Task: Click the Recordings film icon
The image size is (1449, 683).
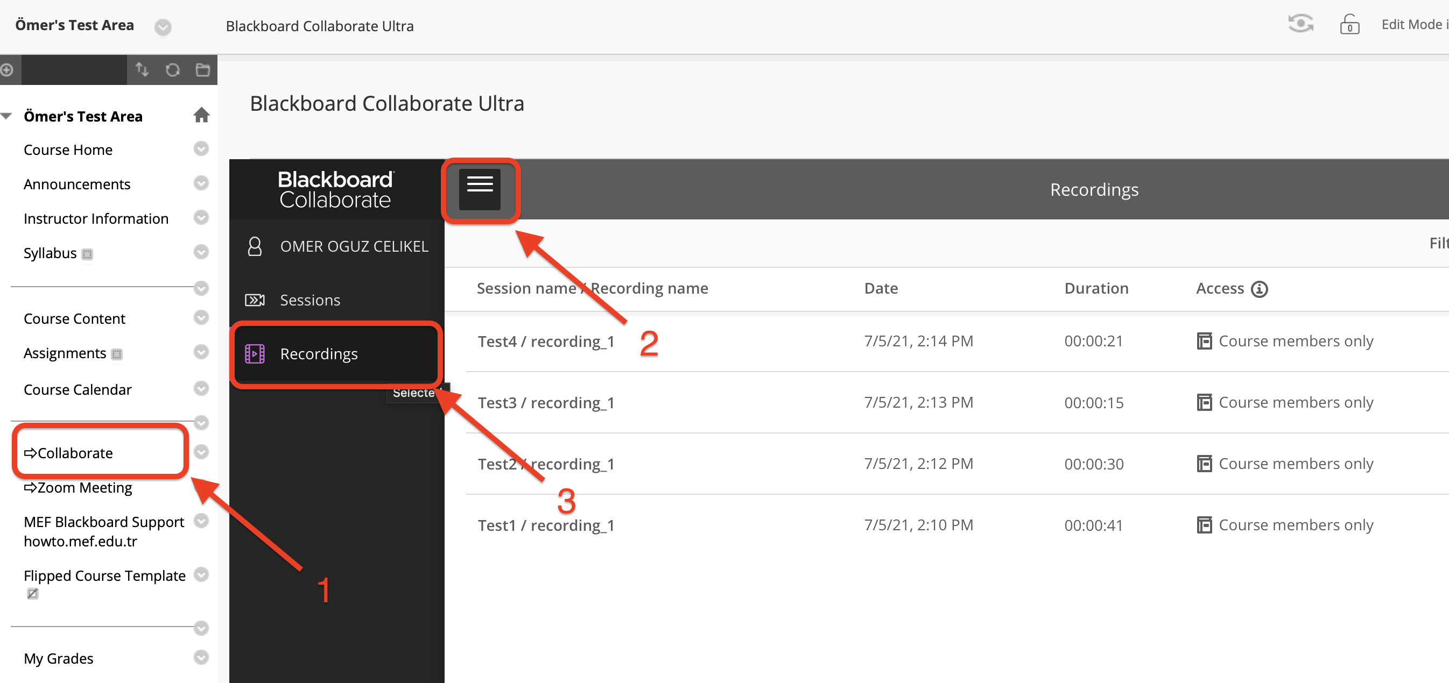Action: (255, 354)
